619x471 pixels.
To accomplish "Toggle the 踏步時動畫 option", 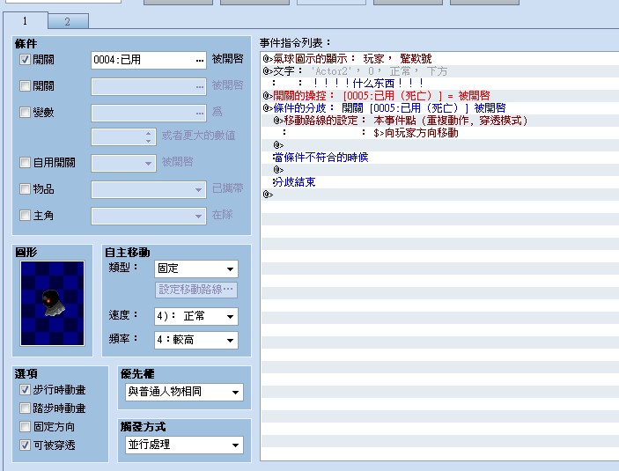I will tap(25, 408).
